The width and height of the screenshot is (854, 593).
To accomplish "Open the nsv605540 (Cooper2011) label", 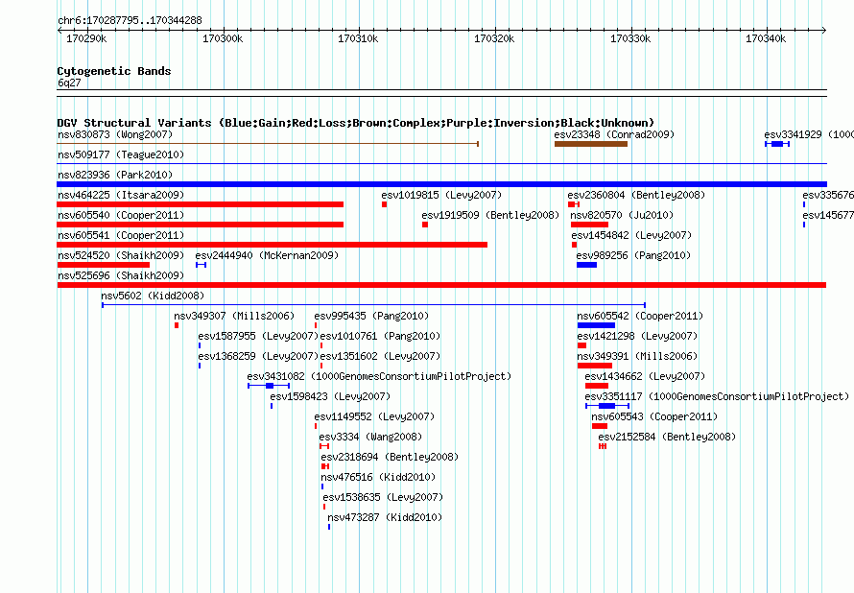I will [x=121, y=215].
